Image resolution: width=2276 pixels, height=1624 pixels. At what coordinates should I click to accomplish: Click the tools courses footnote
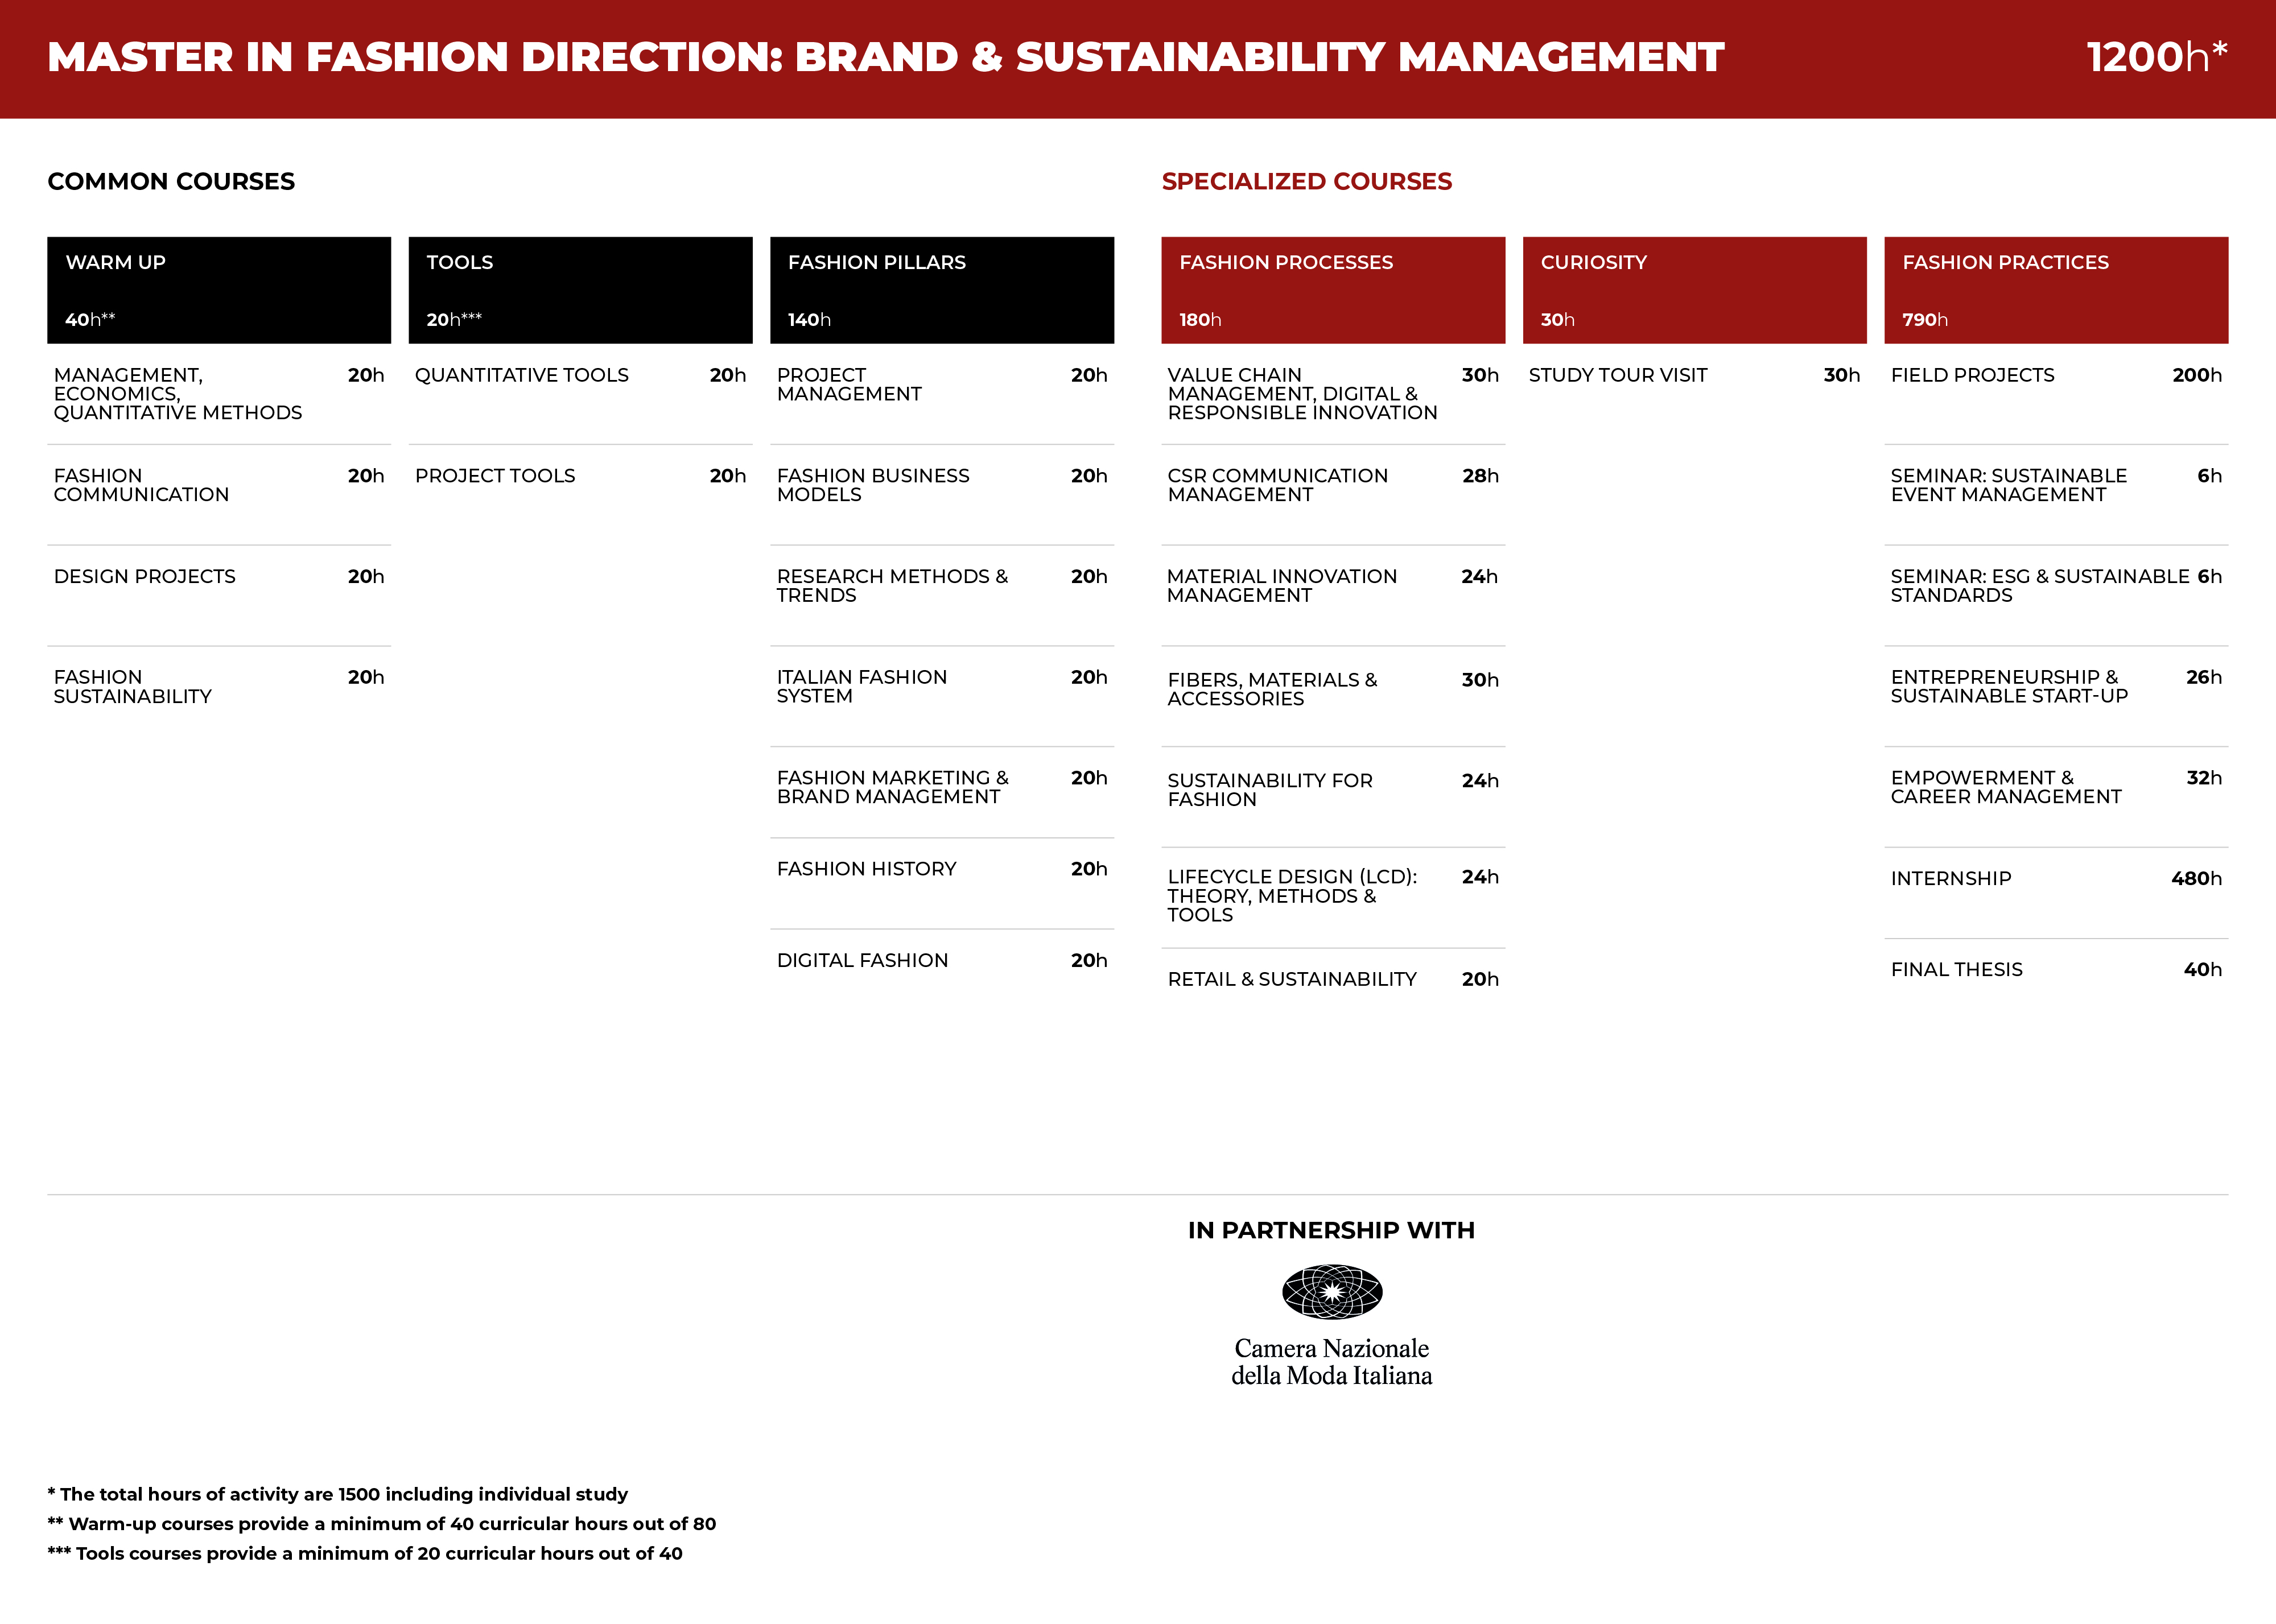(365, 1553)
